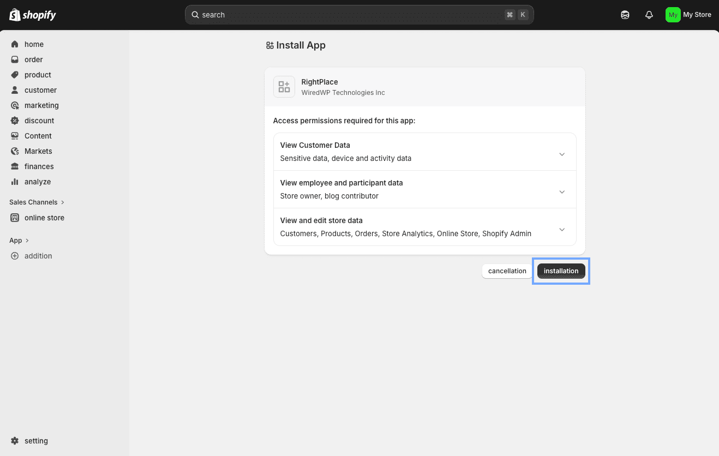This screenshot has height=456, width=719.
Task: Expand the View Customer Data permission
Action: [562, 154]
